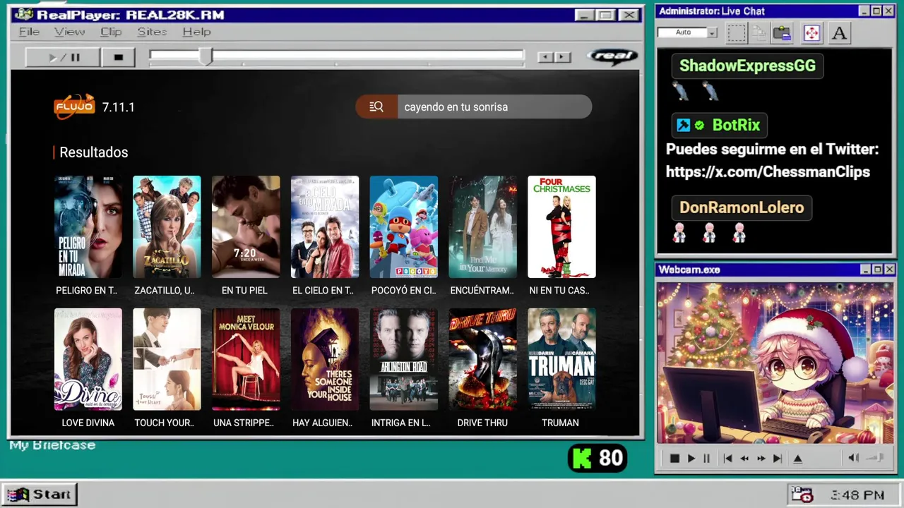Click the RealPlayer seek slider thumb

206,57
